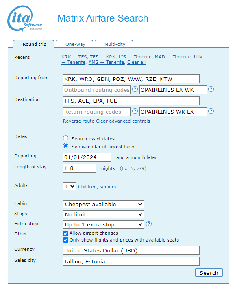Toggle Only show flights with available seats

pos(65,240)
